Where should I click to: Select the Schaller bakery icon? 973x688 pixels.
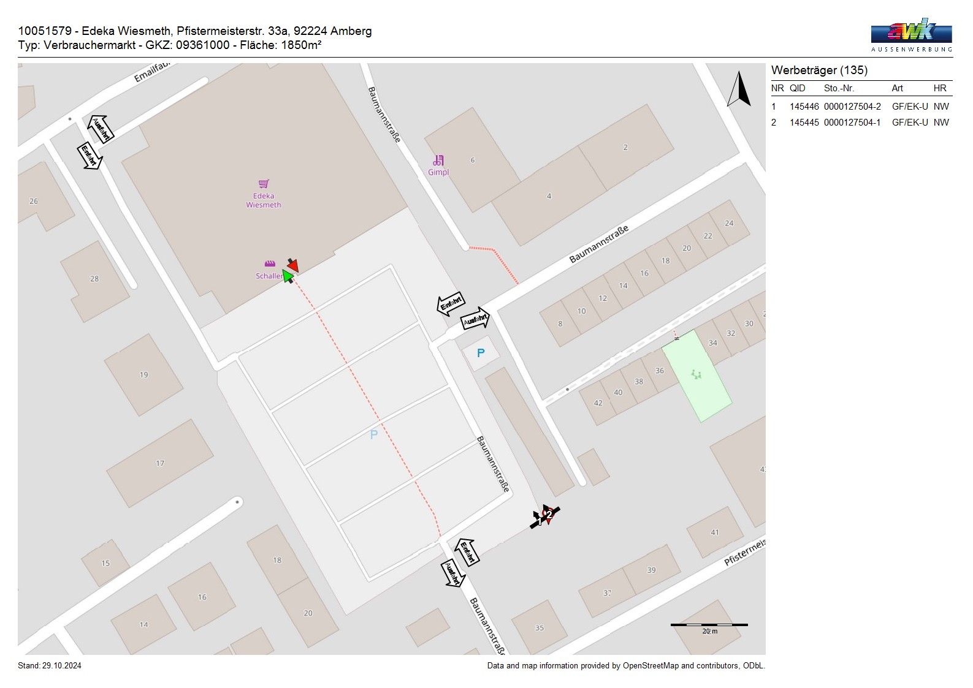(270, 264)
